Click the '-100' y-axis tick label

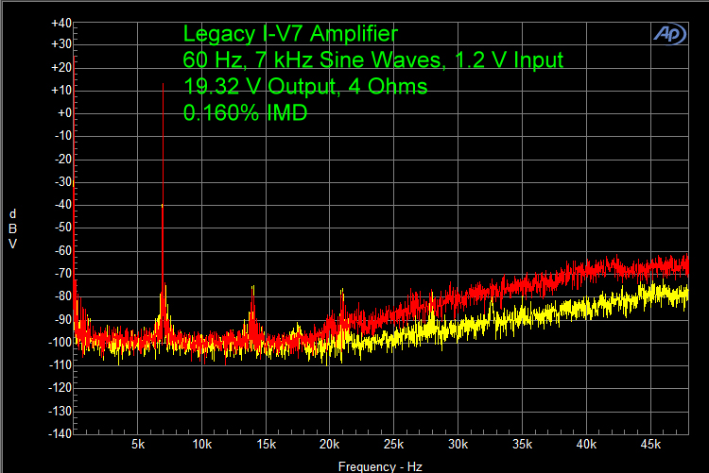[x=59, y=342]
